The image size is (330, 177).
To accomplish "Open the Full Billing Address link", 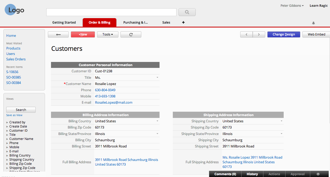I will (x=126, y=162).
